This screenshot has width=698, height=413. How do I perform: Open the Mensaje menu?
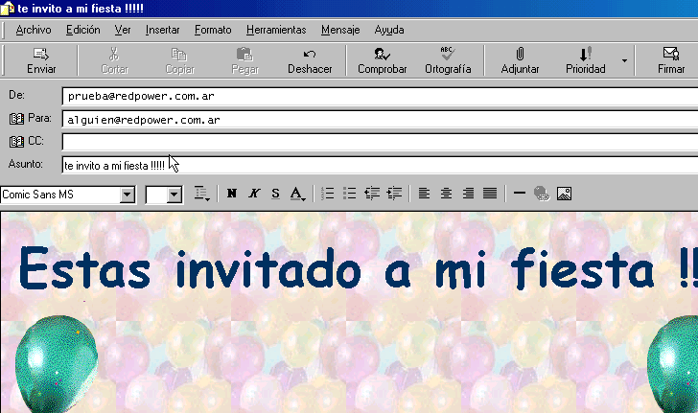click(x=340, y=30)
